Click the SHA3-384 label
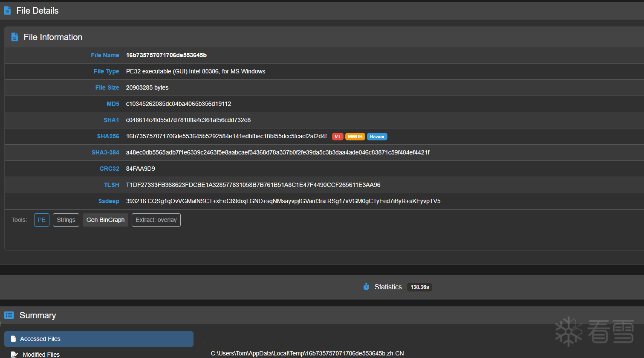 (106, 152)
